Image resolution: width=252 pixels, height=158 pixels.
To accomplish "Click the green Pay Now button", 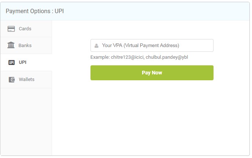I will click(x=152, y=73).
